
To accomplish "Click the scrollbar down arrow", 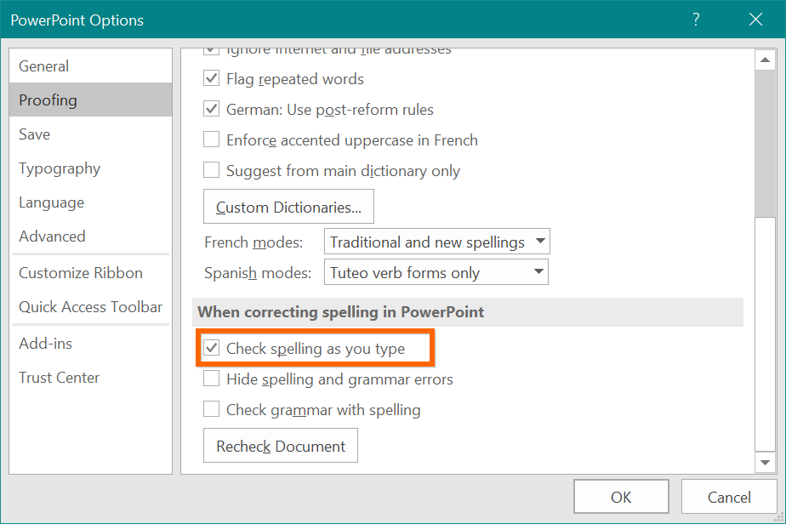I will click(764, 462).
